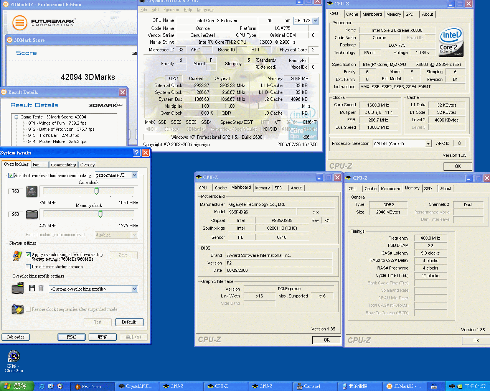Open the Language menu in CrystalCPUID
Image resolution: width=490 pixels, height=391 pixels.
click(205, 10)
